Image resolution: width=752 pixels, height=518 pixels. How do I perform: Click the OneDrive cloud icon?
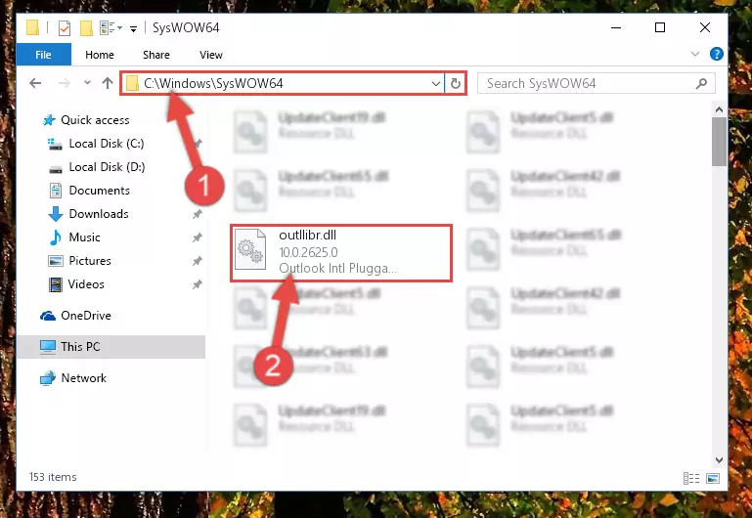pos(48,316)
